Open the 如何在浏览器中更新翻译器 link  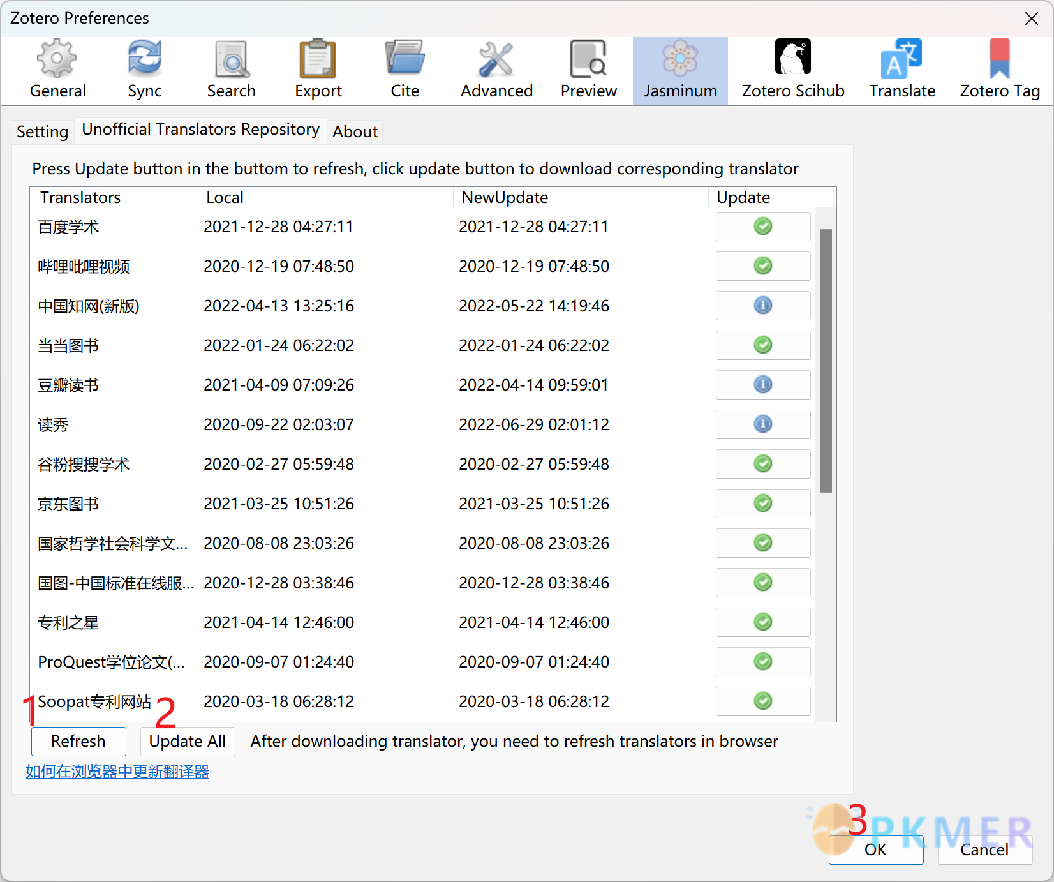click(117, 772)
